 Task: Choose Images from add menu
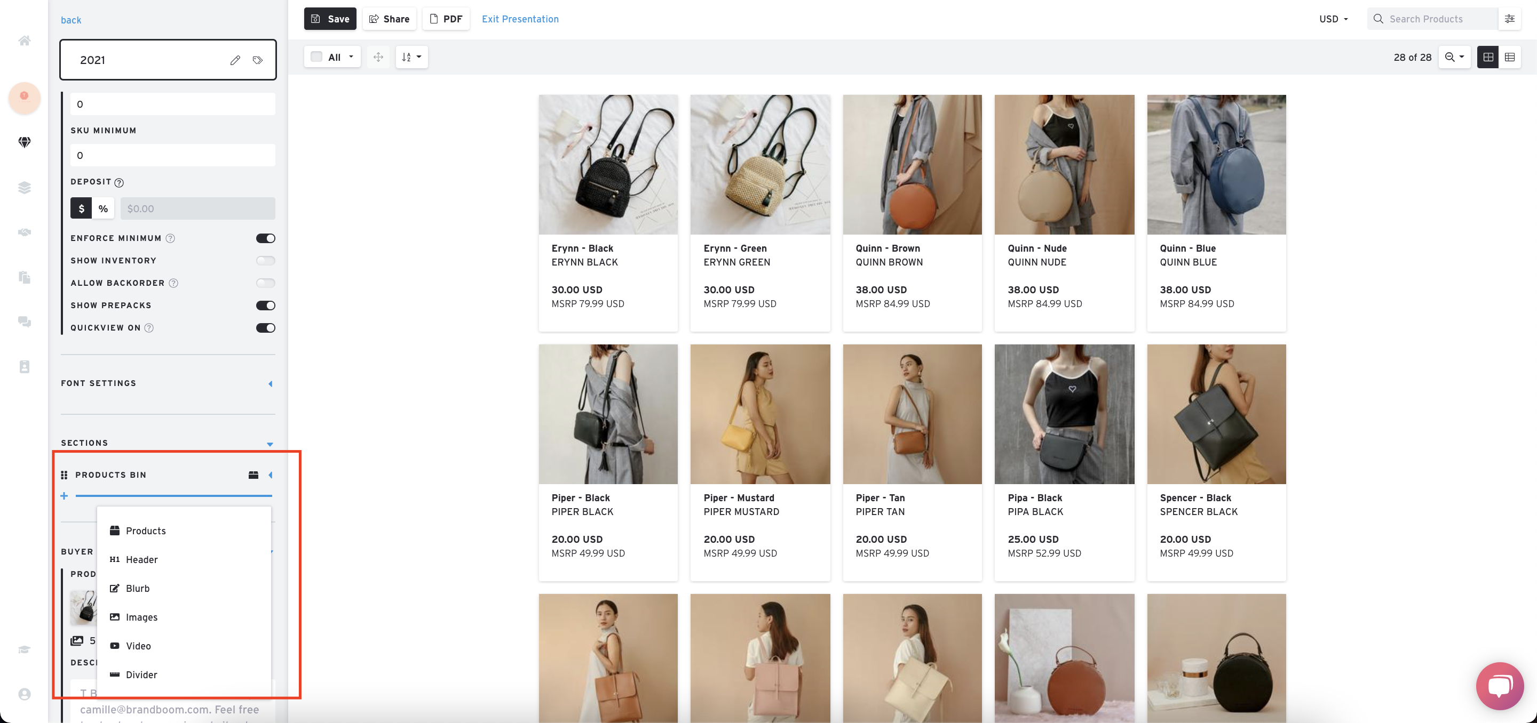(x=184, y=617)
